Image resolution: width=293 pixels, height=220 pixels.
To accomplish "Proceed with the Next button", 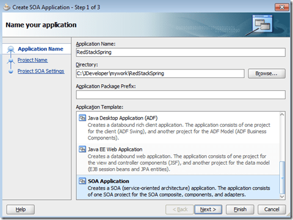I will tap(208, 210).
